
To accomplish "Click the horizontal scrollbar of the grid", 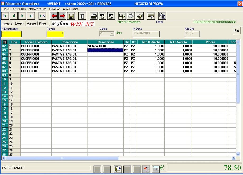I will coord(119,158).
